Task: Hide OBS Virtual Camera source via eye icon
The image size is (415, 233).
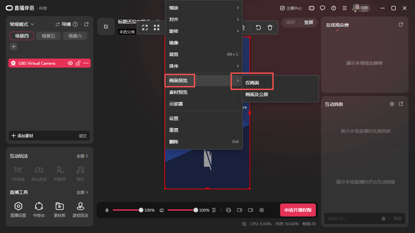Action: point(70,63)
